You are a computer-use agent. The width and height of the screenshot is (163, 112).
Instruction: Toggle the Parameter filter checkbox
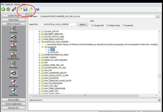tap(123, 25)
